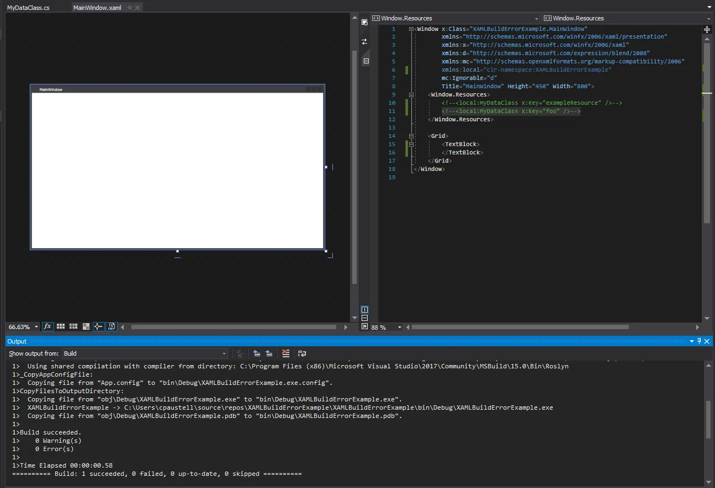Click the find message in code button
Screen dimensions: 715x488
click(x=240, y=353)
